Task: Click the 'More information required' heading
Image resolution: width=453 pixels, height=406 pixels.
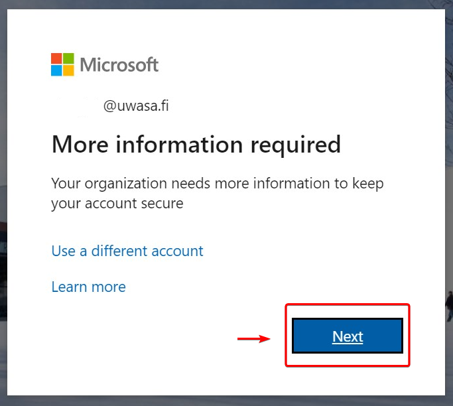Action: tap(196, 145)
